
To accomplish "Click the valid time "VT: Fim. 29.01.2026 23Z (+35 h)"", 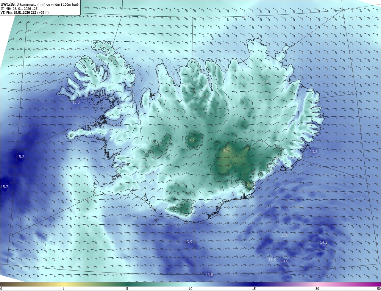I will click(x=24, y=12).
